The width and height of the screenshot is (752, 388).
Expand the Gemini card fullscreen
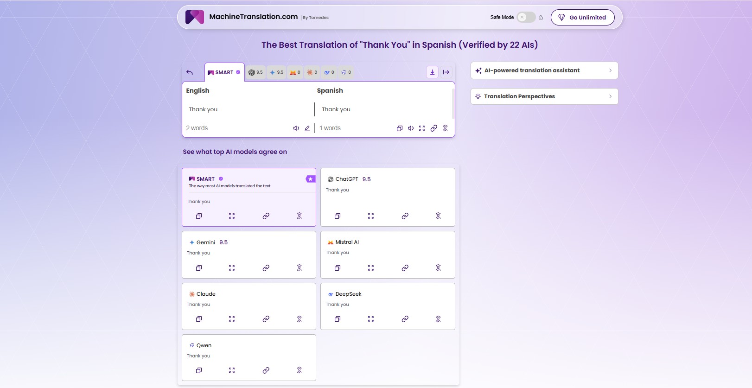(x=232, y=268)
